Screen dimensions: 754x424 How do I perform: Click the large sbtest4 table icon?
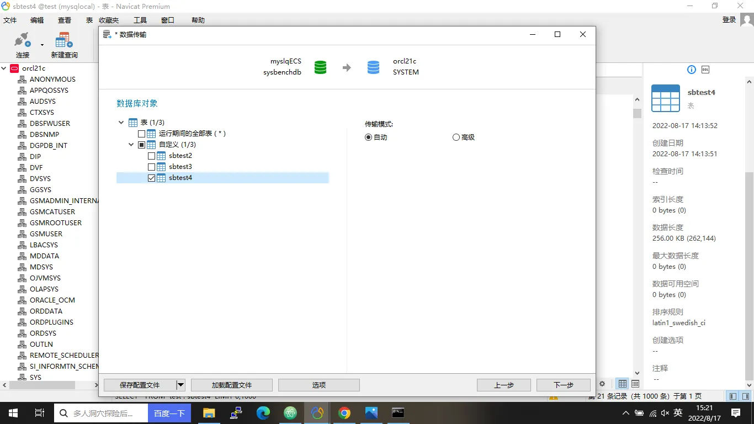coord(666,98)
